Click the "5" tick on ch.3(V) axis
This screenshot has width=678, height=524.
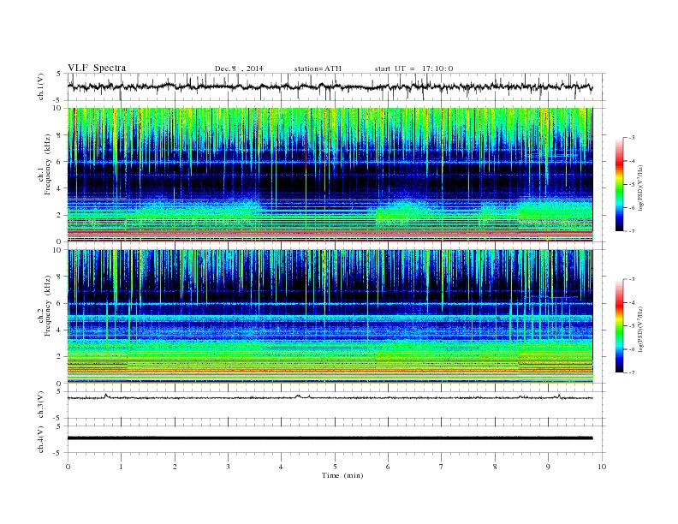58,391
